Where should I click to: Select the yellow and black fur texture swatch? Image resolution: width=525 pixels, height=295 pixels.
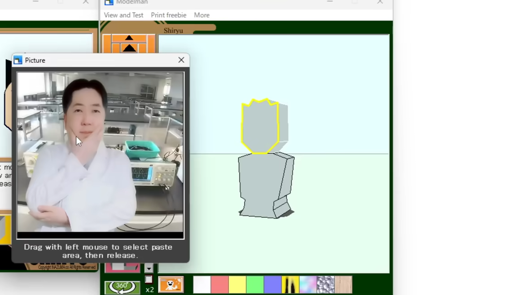[291, 285]
